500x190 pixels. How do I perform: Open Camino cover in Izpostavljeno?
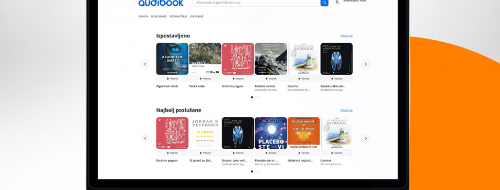(x=304, y=59)
